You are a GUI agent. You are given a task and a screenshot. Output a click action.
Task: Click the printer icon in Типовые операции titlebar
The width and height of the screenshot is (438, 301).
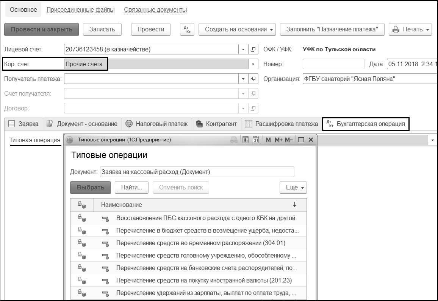pos(234,140)
